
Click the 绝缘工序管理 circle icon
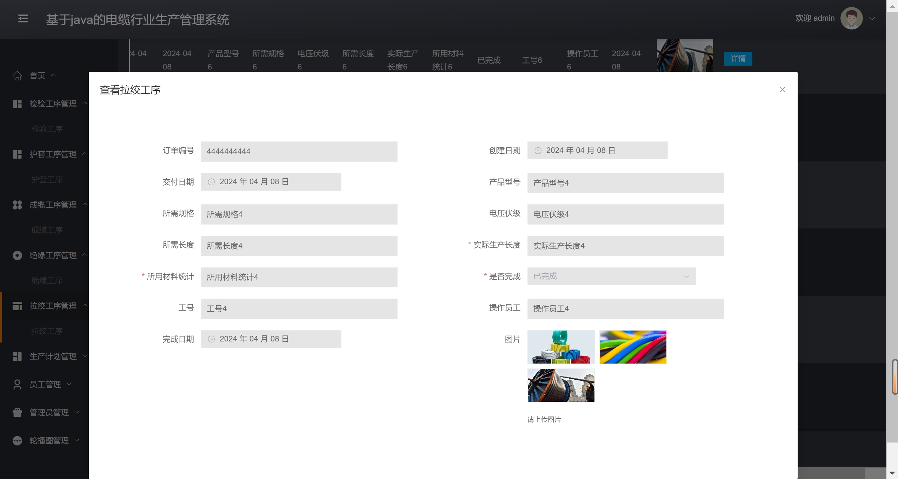click(17, 255)
